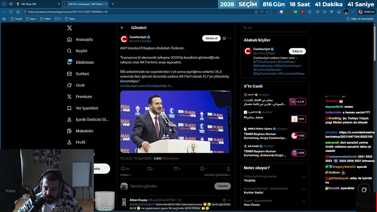The height and width of the screenshot is (212, 377).
Task: Click the address bar URL
Action: 68,12
